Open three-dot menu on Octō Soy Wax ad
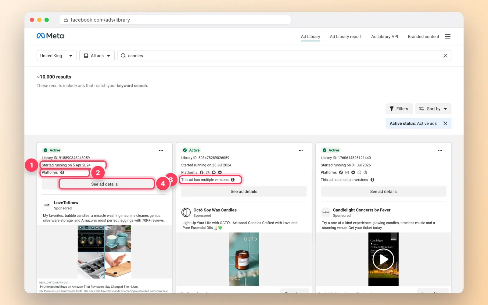488x305 pixels. pyautogui.click(x=301, y=150)
